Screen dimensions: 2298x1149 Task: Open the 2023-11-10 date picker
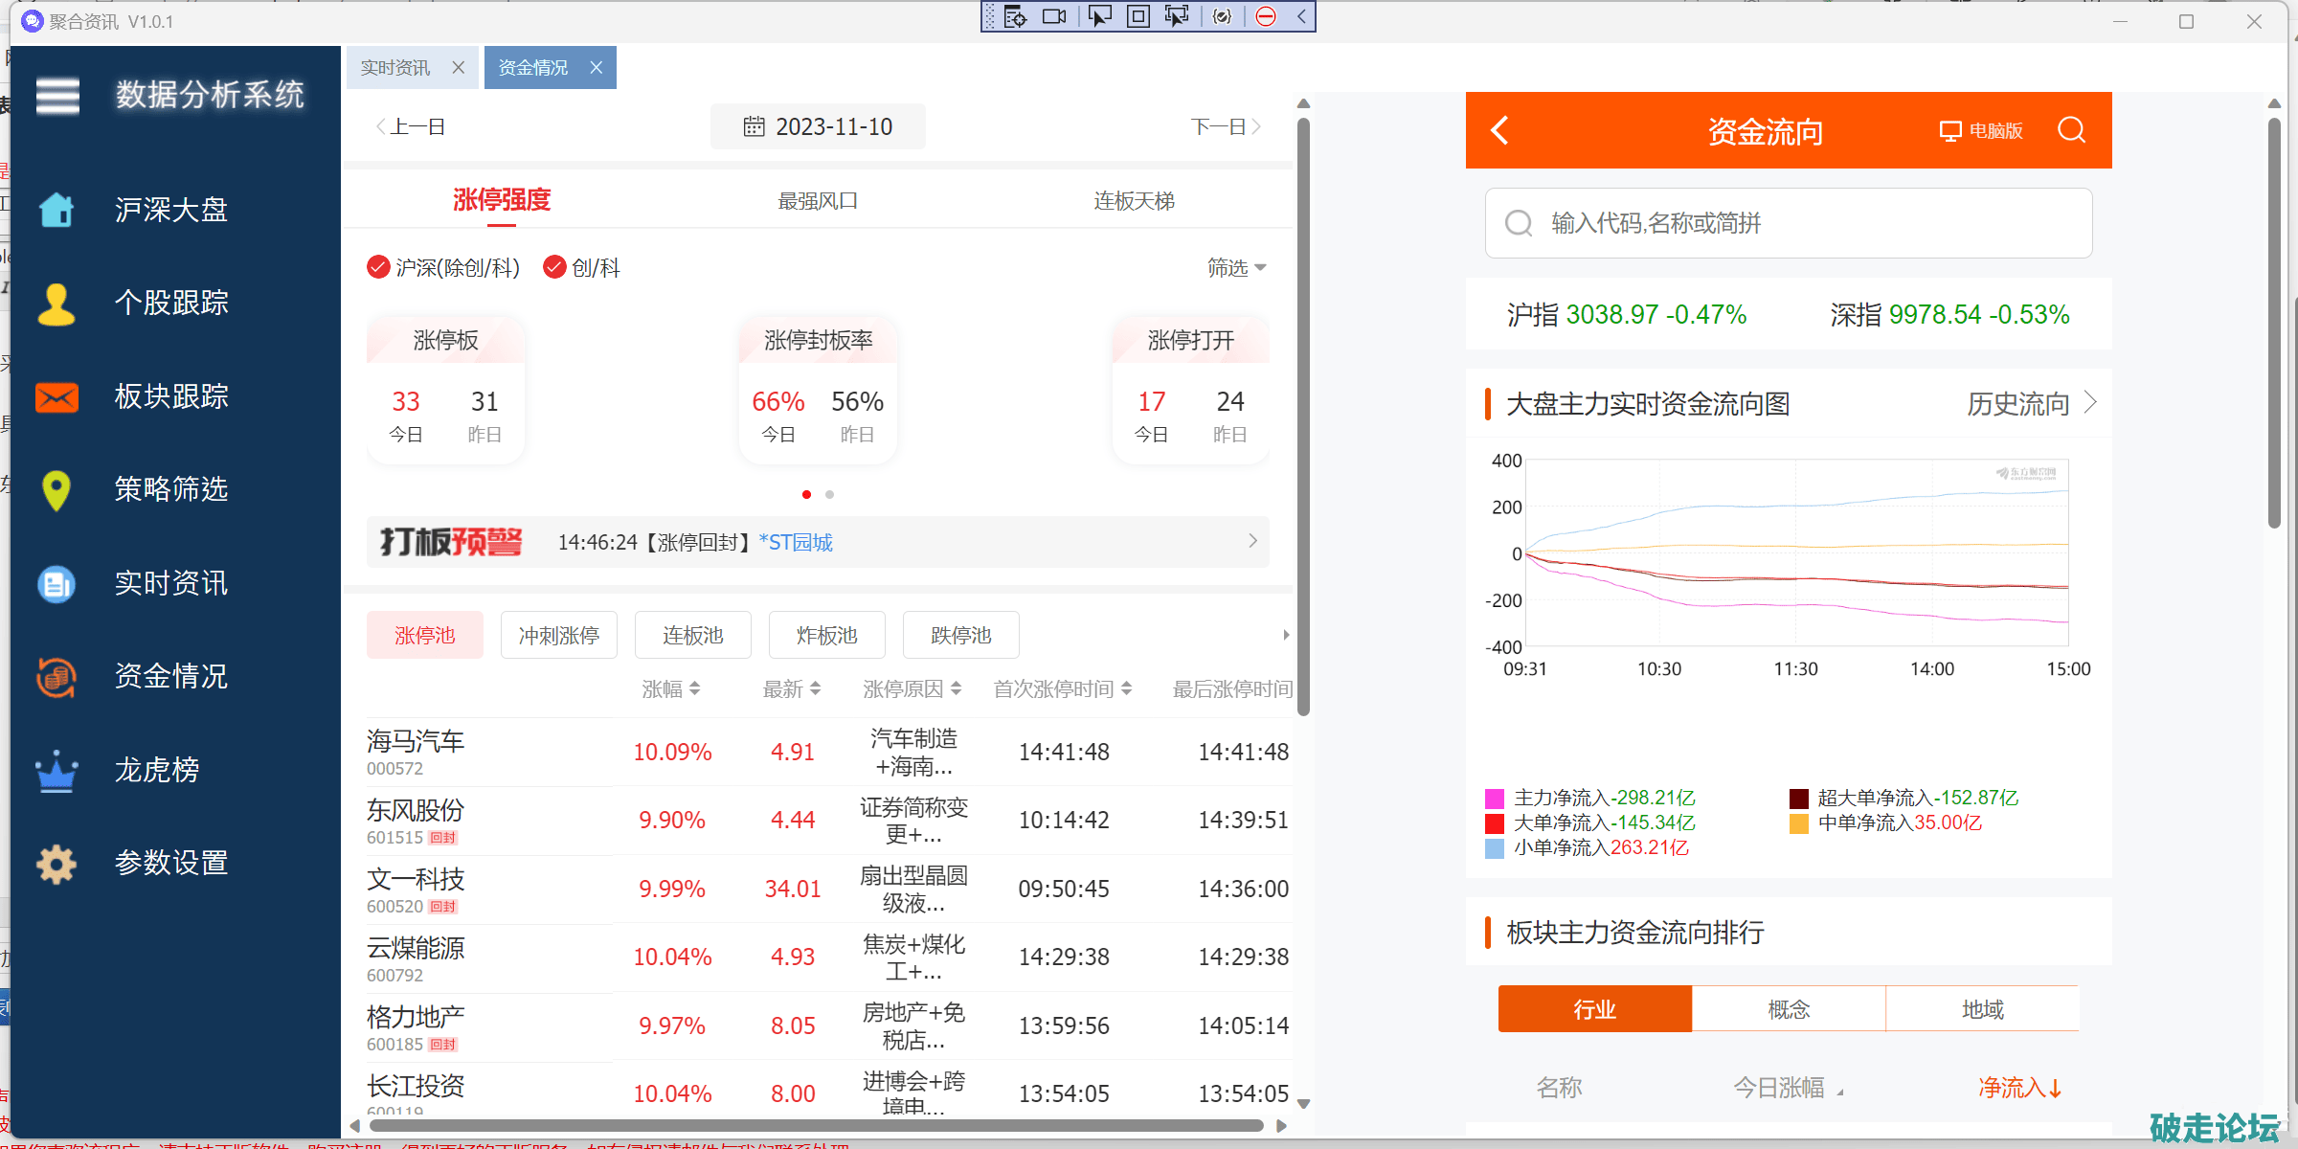tap(818, 126)
